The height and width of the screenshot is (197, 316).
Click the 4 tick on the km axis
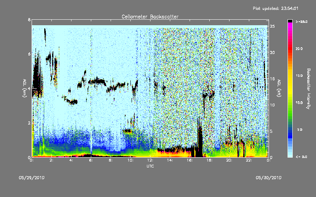pyautogui.click(x=29, y=88)
